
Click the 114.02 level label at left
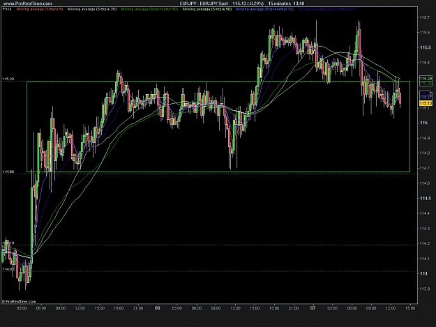8,269
